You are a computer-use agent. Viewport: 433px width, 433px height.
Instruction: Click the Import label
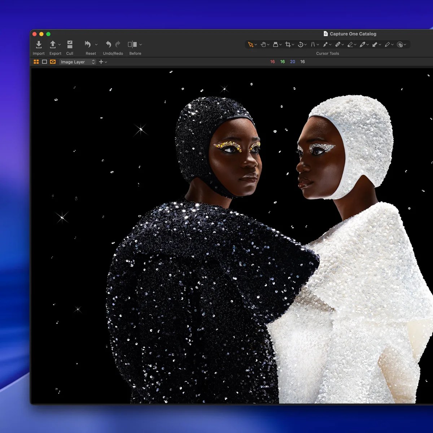[x=39, y=53]
